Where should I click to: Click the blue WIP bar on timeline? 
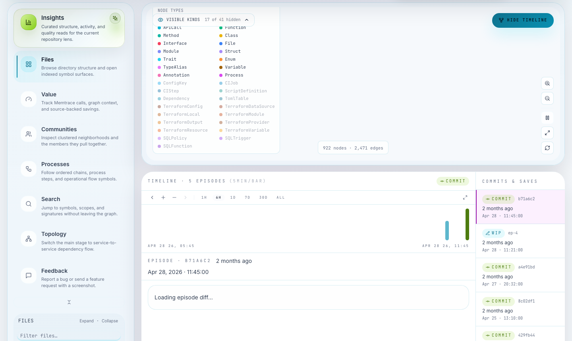(447, 230)
